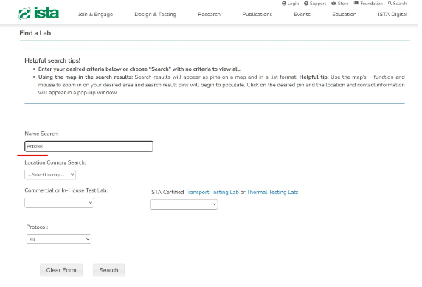422x287 pixels.
Task: Expand the Events menu
Action: (303, 15)
